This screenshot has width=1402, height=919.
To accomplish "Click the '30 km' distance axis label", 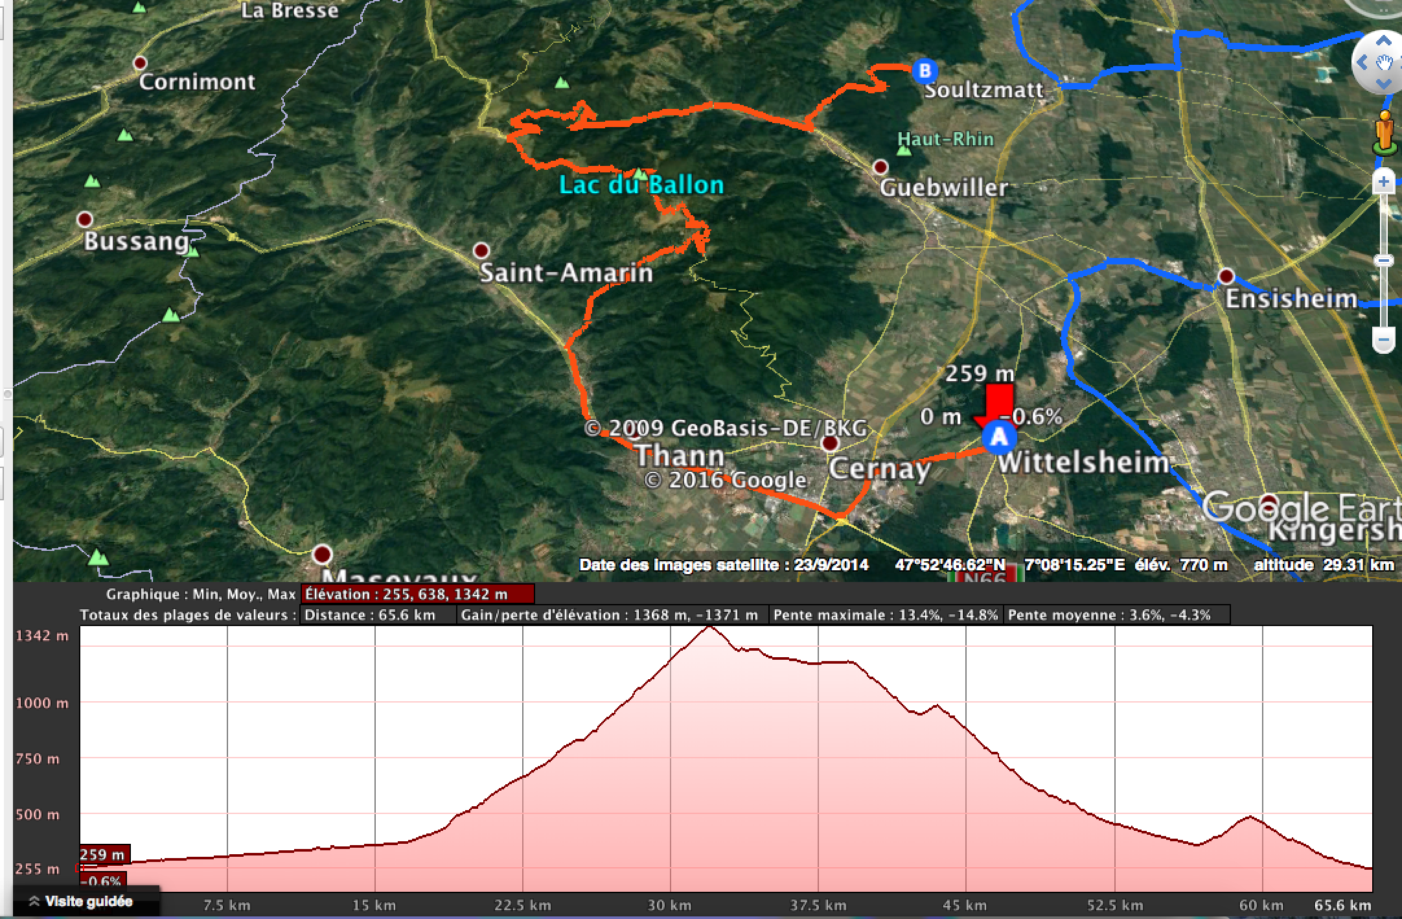I will pos(670,905).
